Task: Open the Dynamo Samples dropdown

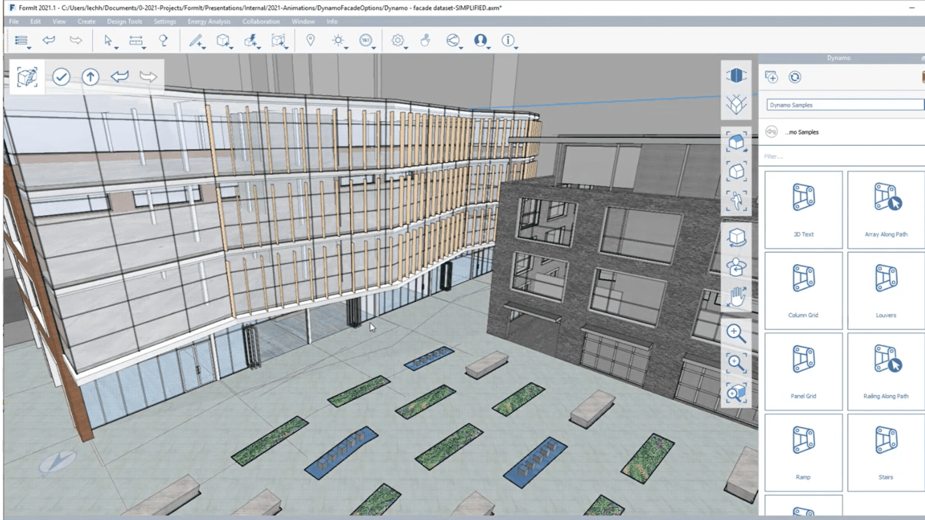Action: (844, 105)
